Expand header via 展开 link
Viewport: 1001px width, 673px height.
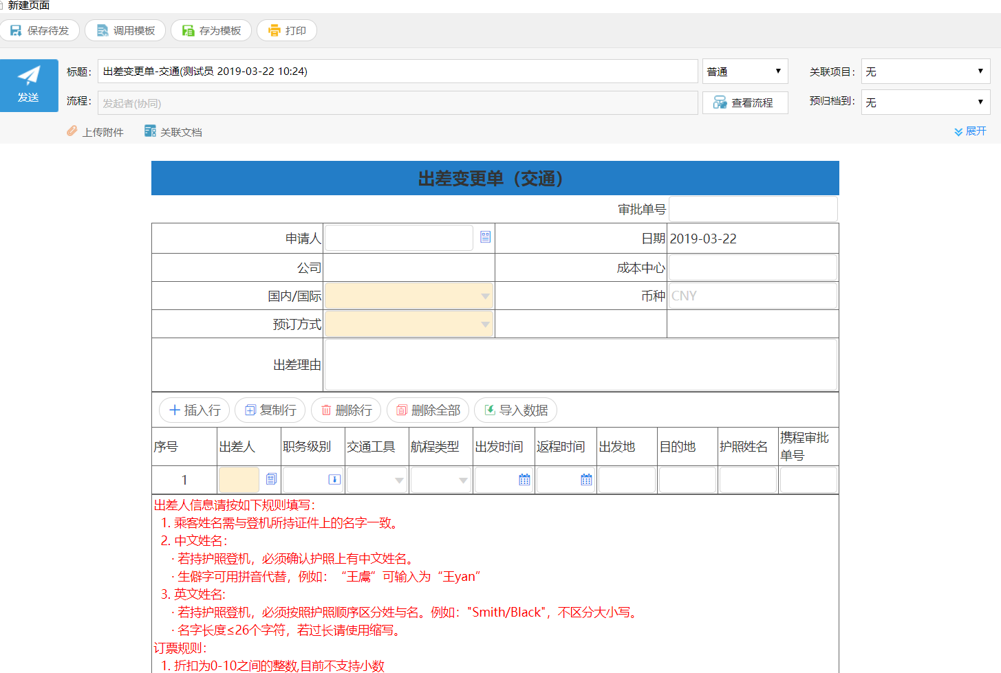tap(970, 131)
